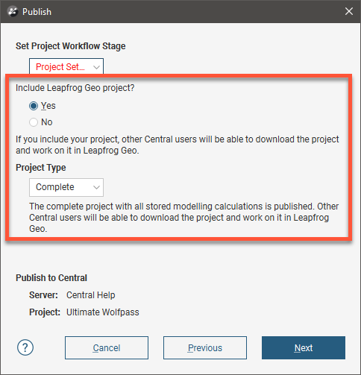The width and height of the screenshot is (361, 375).
Task: Choose the No radio button
Action: tap(34, 122)
